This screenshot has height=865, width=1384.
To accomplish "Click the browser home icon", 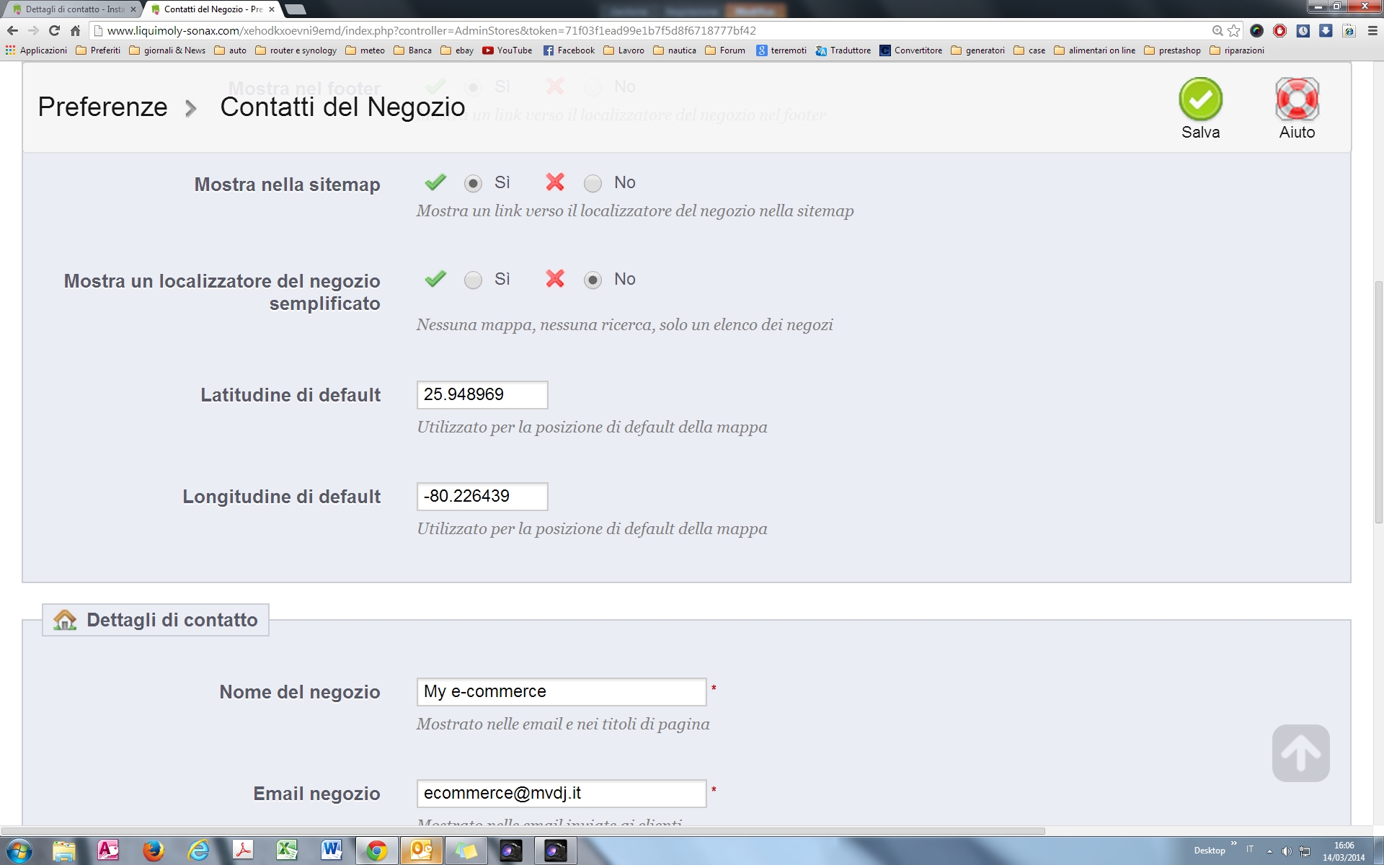I will pos(75,30).
